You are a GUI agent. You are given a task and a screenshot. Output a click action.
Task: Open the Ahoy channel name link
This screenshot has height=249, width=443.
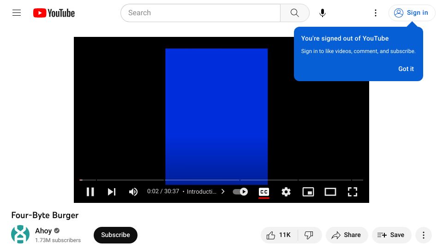click(43, 231)
